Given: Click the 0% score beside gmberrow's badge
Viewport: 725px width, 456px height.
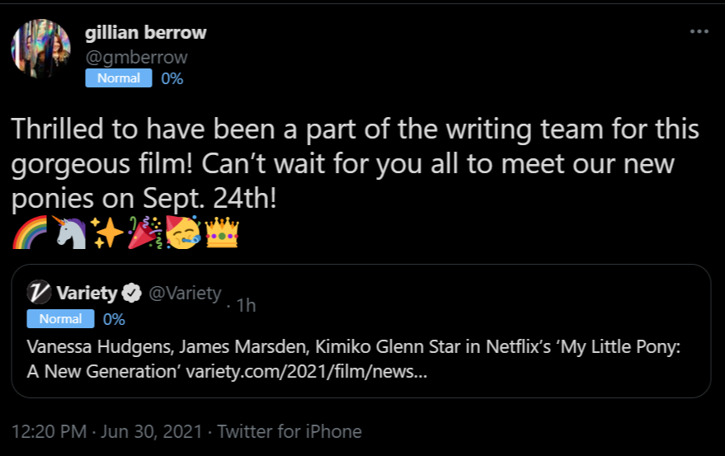Looking at the screenshot, I should (x=172, y=79).
